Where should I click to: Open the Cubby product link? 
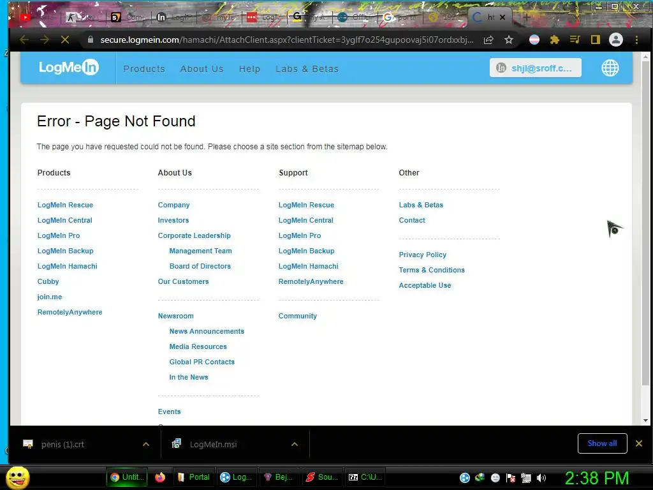[x=48, y=281]
